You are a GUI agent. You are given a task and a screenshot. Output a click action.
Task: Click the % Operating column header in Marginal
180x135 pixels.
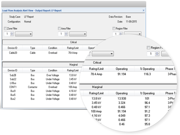pos(147,93)
